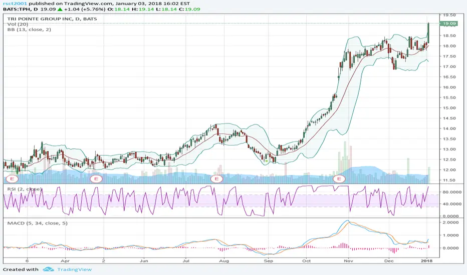Click the Aug label on the time axis
This screenshot has height=275, width=467.
pyautogui.click(x=224, y=260)
